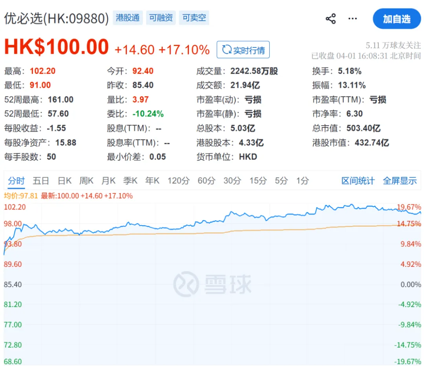Switch to the 60分 chart tab
This screenshot has width=424, height=366.
[x=207, y=180]
